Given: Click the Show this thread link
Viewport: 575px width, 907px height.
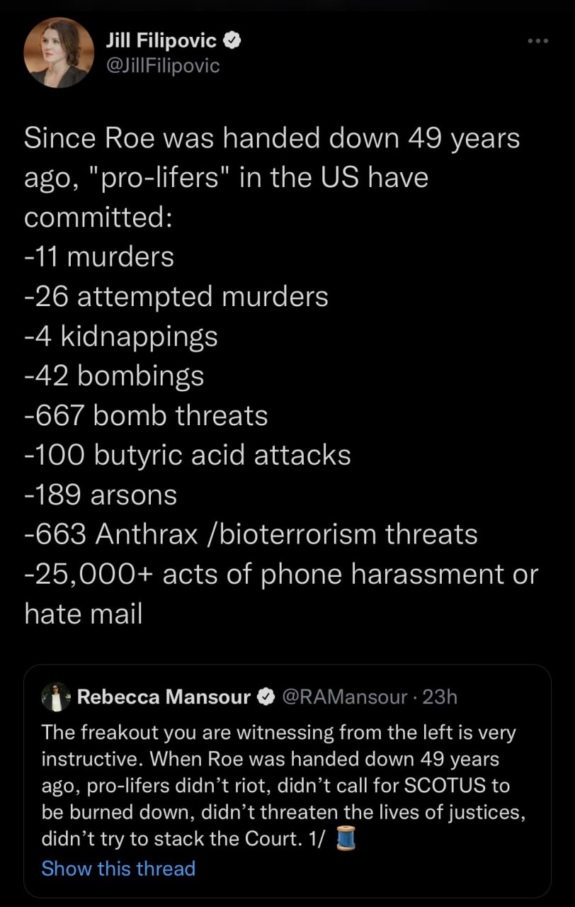Looking at the screenshot, I should [x=118, y=868].
